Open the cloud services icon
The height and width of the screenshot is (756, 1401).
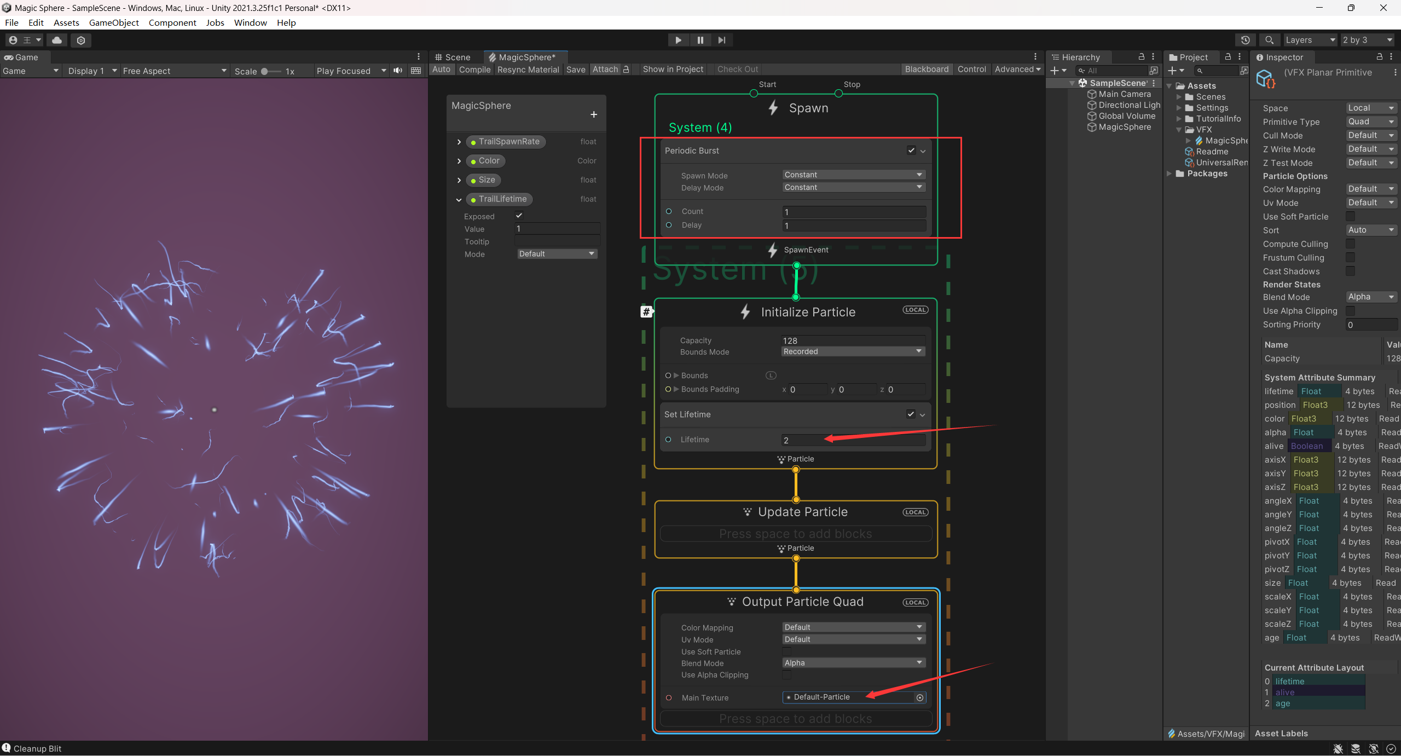[57, 40]
